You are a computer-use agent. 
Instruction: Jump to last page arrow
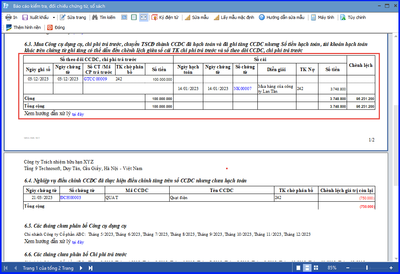(90, 268)
